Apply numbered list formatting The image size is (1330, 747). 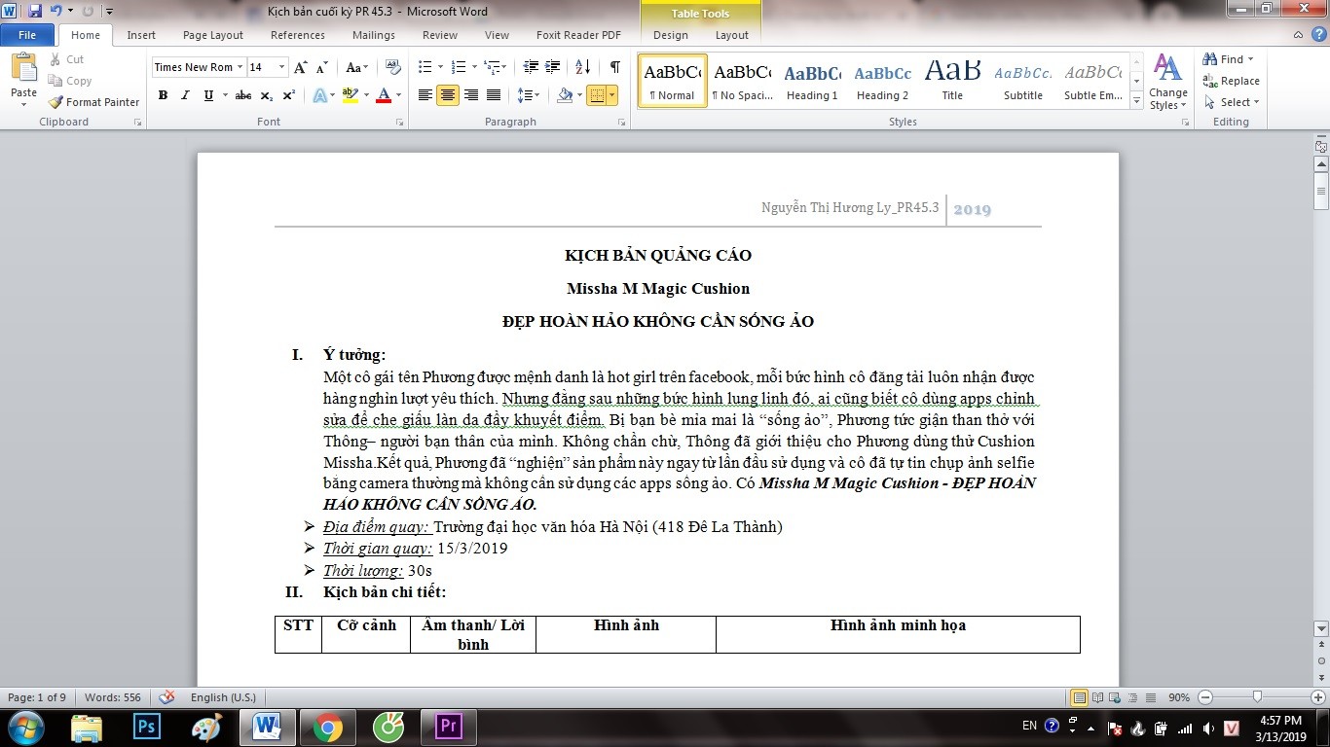pos(459,67)
